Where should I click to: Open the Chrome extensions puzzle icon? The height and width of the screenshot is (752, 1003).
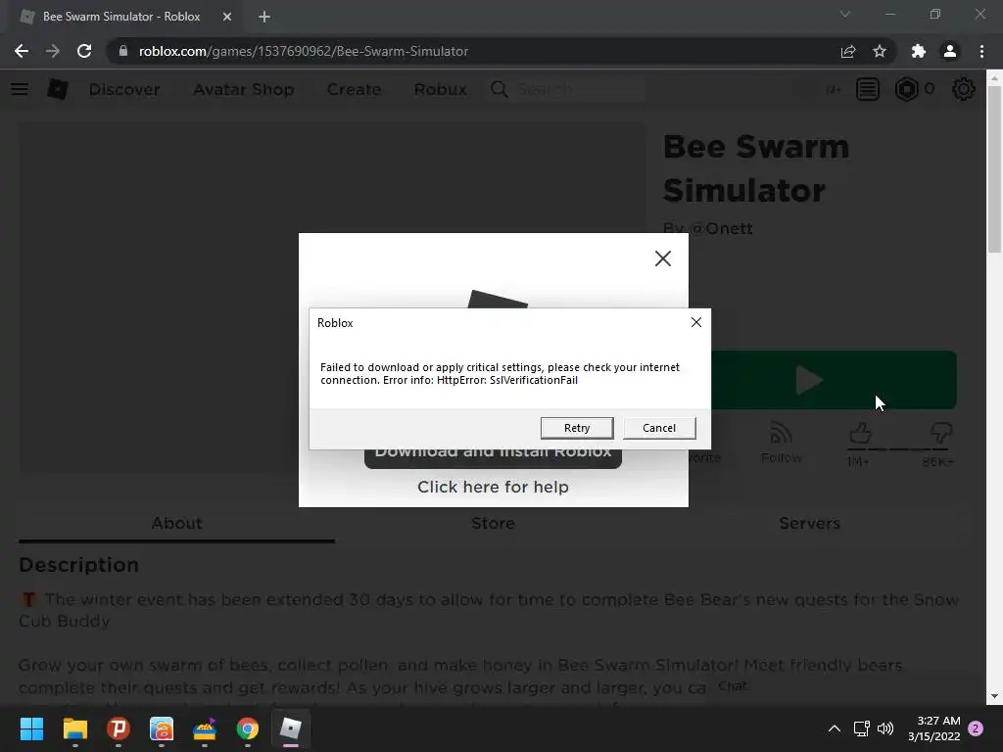coord(919,51)
